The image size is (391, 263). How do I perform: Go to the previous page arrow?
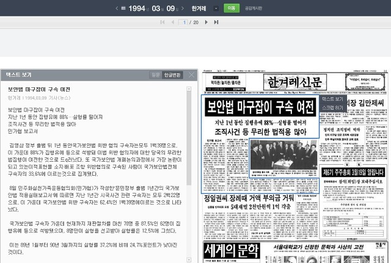point(172,22)
